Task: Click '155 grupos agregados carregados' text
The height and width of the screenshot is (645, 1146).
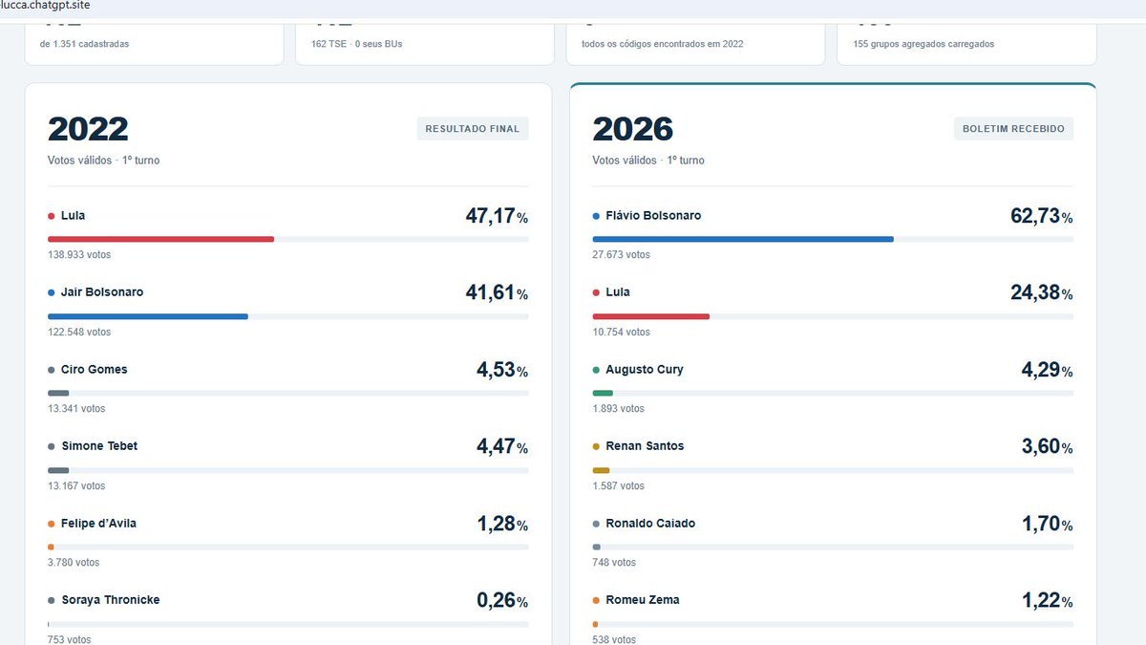Action: pyautogui.click(x=923, y=44)
